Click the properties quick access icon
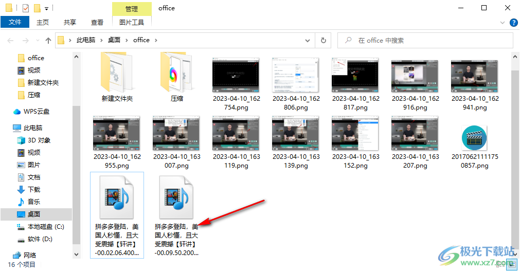The width and height of the screenshot is (520, 271). (26, 8)
